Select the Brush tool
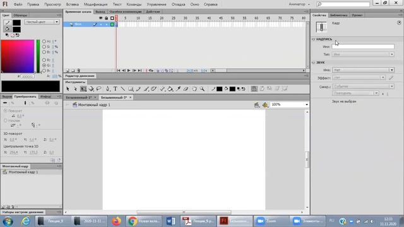 [146, 89]
